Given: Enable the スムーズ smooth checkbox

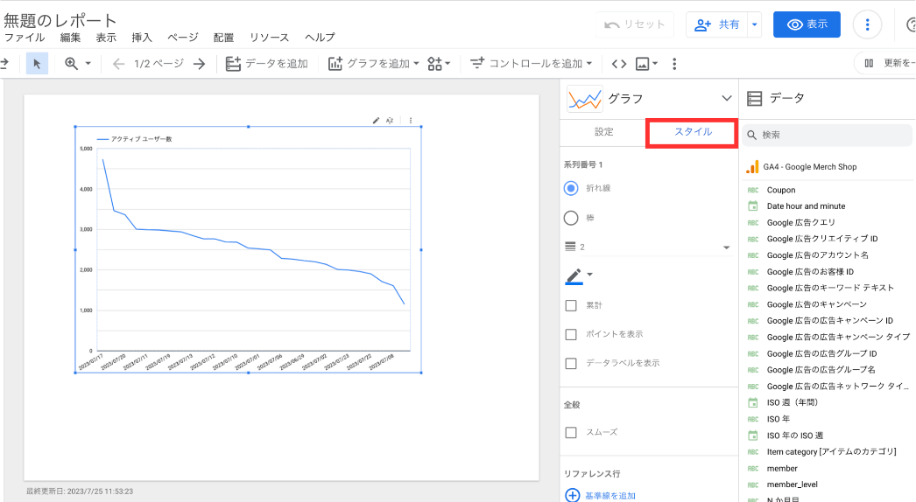Looking at the screenshot, I should point(571,433).
